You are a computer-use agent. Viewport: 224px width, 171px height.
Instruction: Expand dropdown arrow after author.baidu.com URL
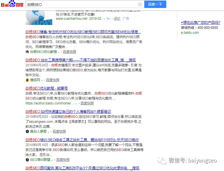pos(76,104)
